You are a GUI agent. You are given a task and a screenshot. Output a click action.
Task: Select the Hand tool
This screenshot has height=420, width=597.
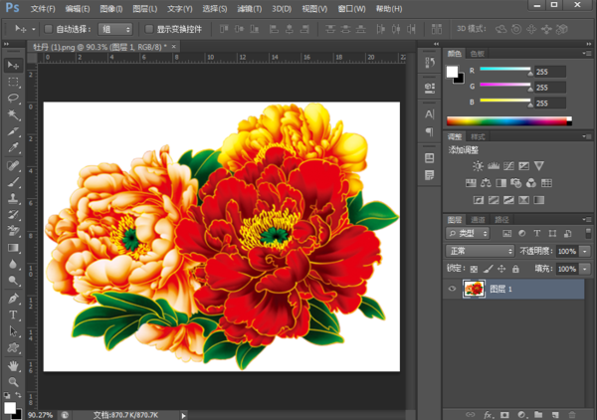(x=14, y=364)
